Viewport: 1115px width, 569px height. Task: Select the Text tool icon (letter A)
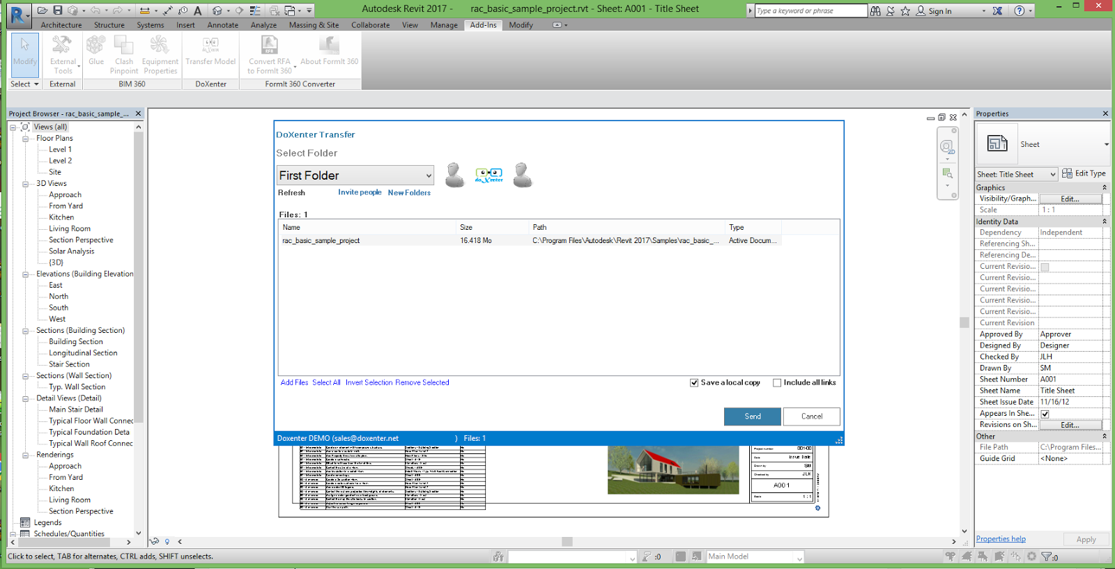(198, 10)
